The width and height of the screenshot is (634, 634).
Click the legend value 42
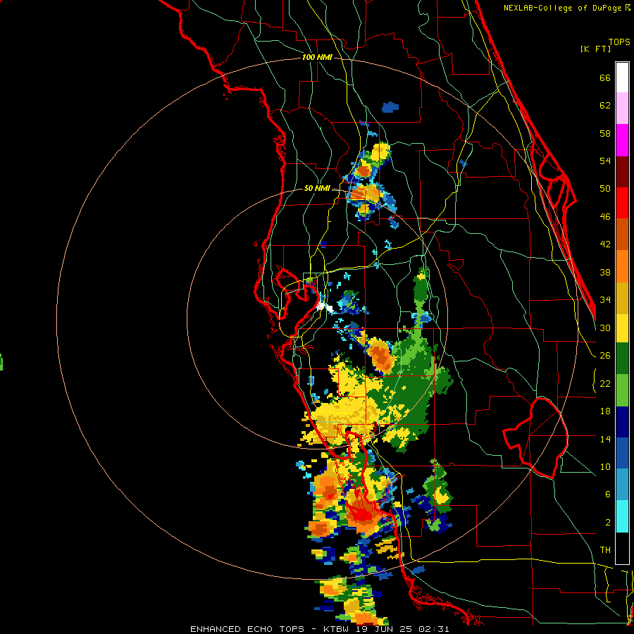pos(605,244)
